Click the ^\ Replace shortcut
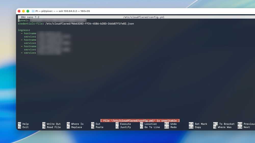The width and height of the screenshot is (255, 143). pos(74,127)
